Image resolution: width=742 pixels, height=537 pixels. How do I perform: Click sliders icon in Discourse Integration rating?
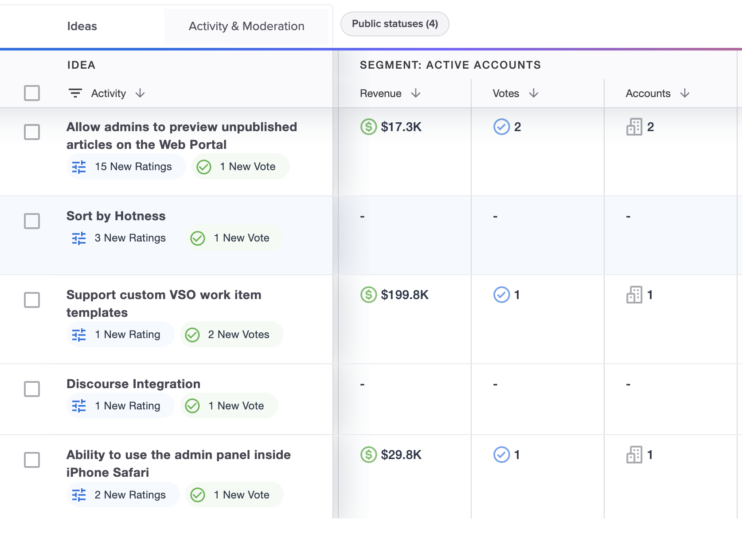pyautogui.click(x=79, y=406)
